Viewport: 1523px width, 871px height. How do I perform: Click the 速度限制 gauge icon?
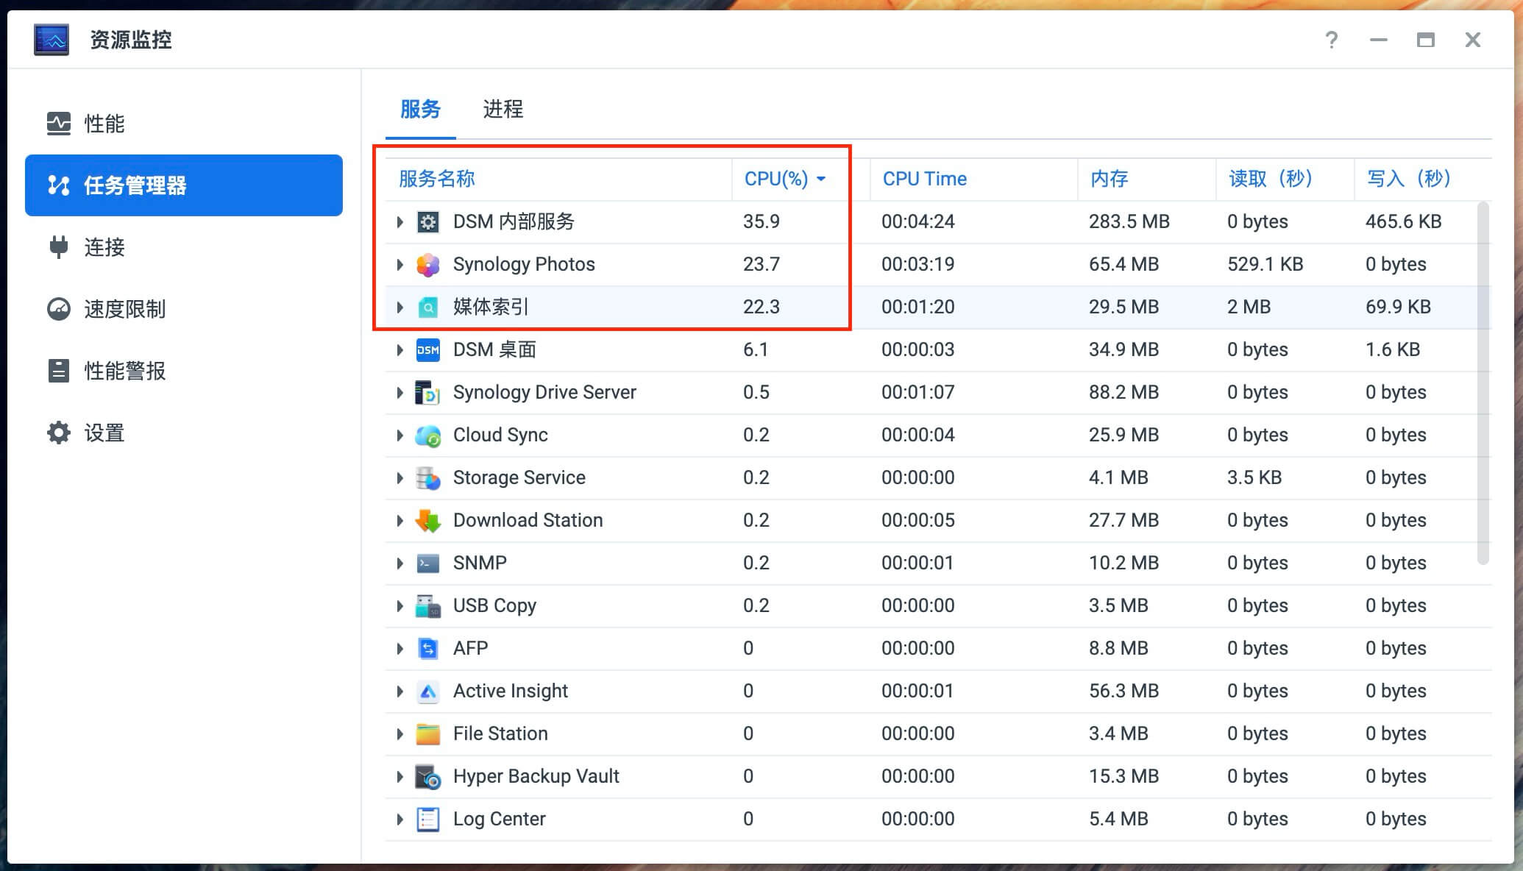(59, 309)
